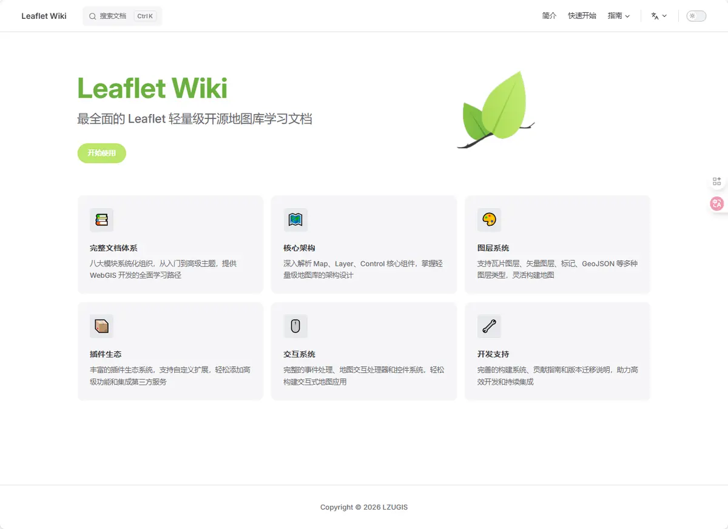Click the floating grid-plus widget icon
The width and height of the screenshot is (728, 529).
click(717, 181)
